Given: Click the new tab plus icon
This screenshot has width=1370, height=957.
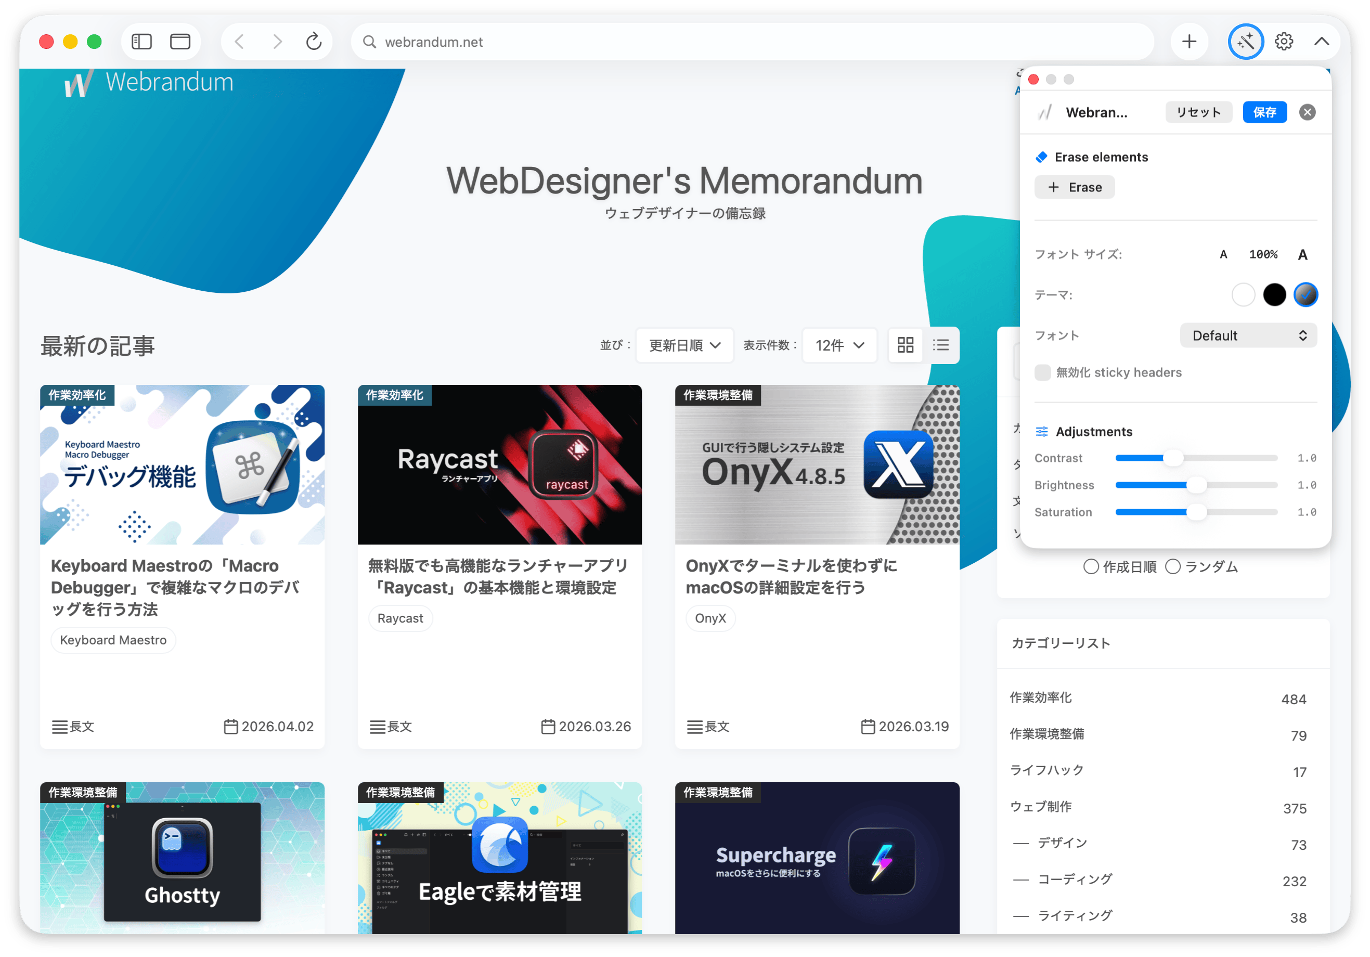Looking at the screenshot, I should (1188, 42).
